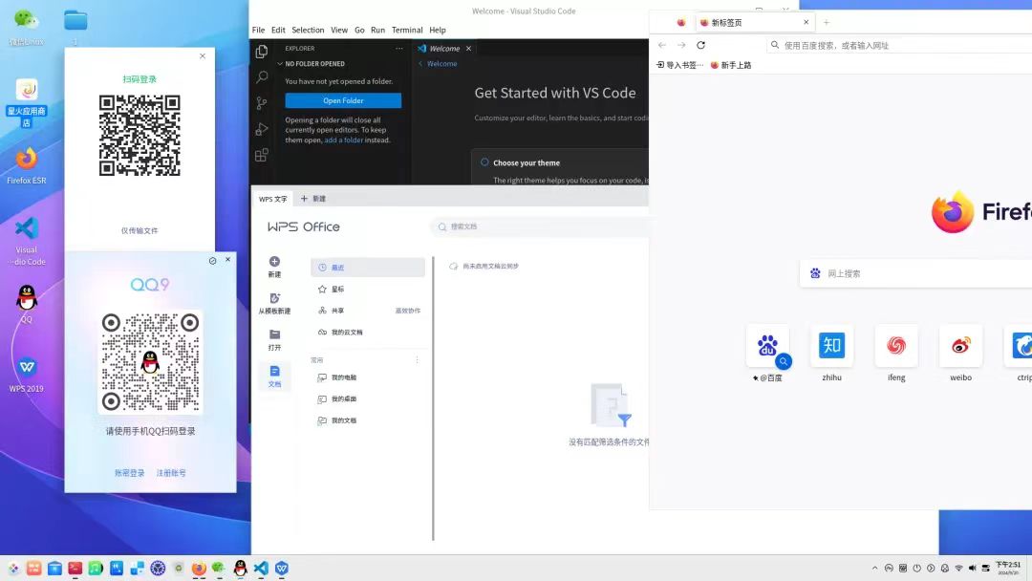
Task: Click the 网上搜索 box on Firefox page
Action: point(915,273)
